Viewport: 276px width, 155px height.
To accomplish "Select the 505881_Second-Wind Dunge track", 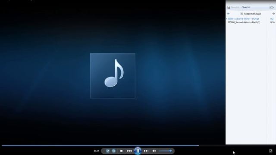I will tap(243, 19).
